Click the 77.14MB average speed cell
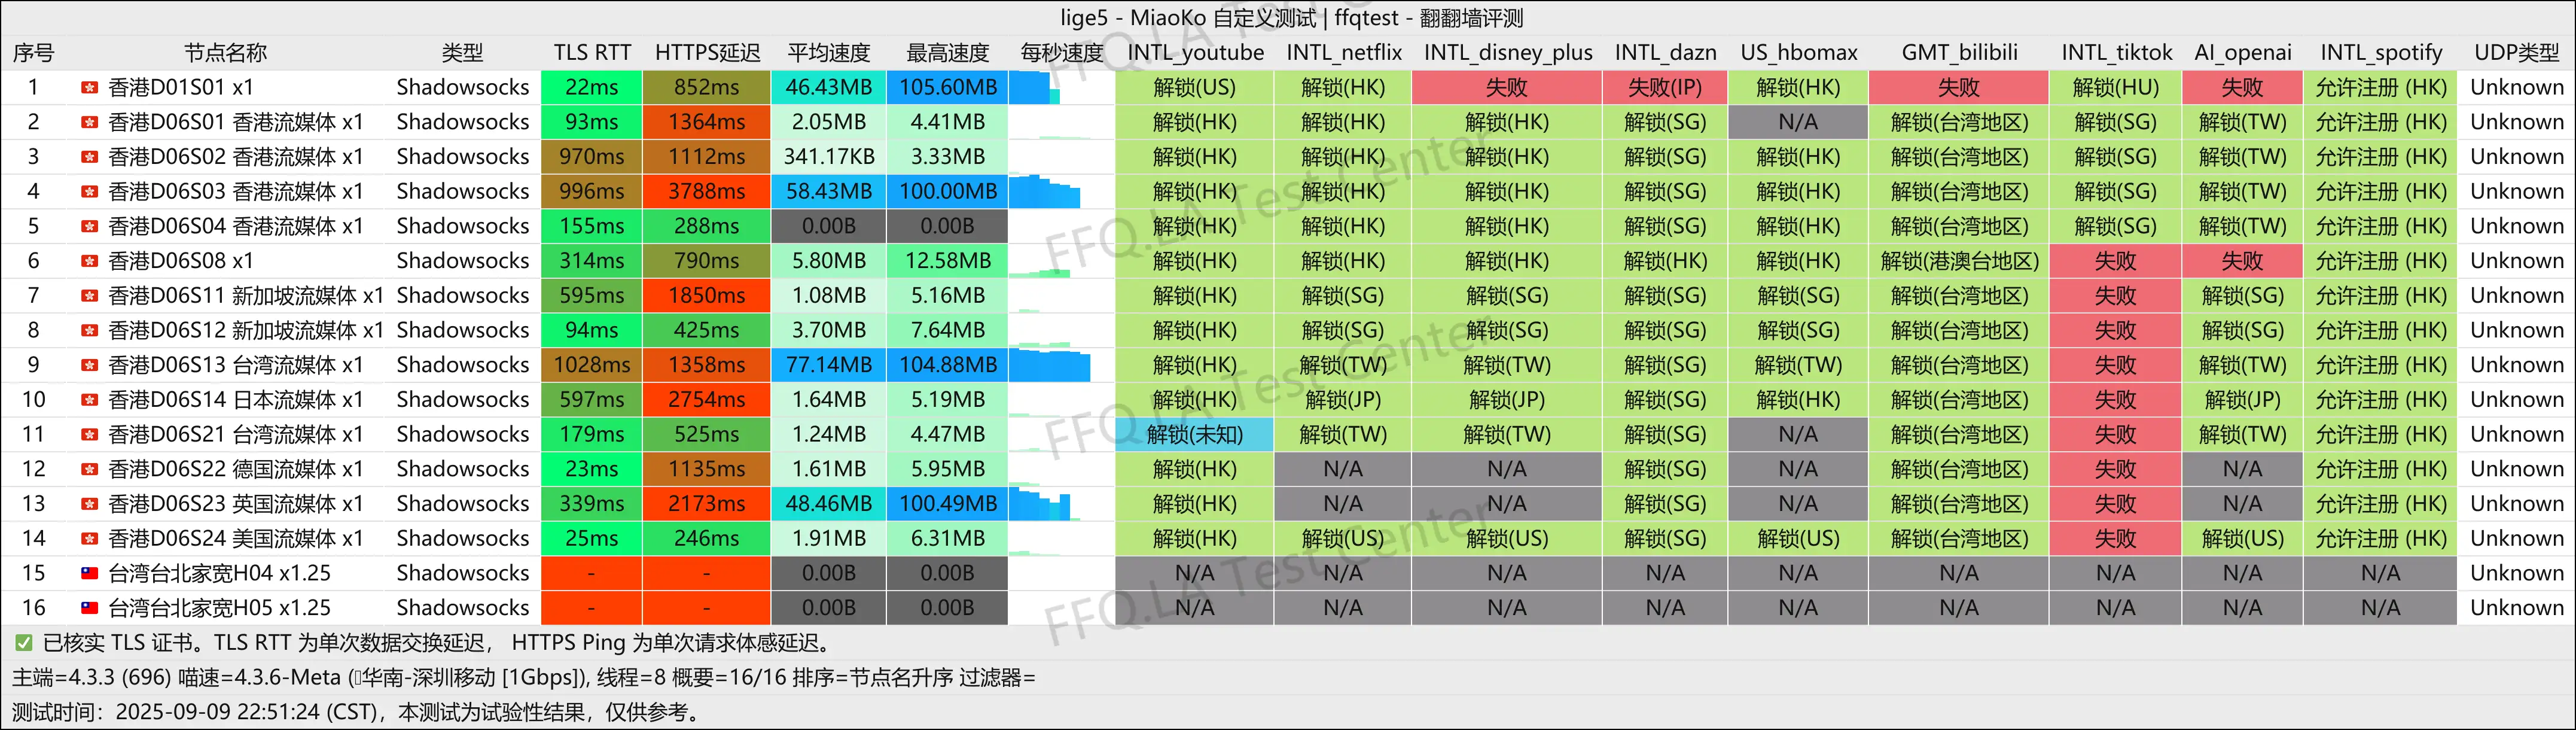This screenshot has height=730, width=2576. click(829, 365)
